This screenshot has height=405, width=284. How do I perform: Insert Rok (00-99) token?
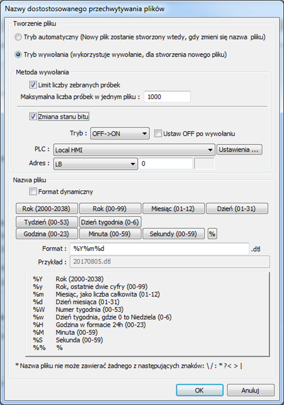click(110, 208)
